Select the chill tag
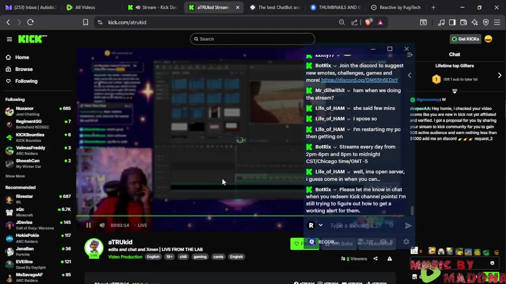This screenshot has height=284, width=506. click(183, 257)
